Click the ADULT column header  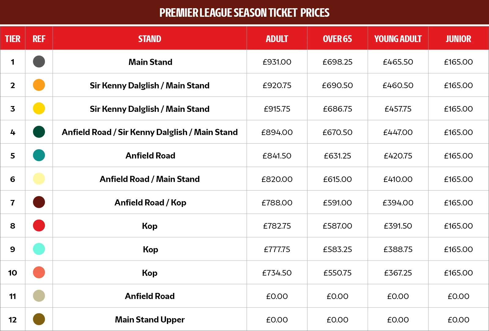277,39
